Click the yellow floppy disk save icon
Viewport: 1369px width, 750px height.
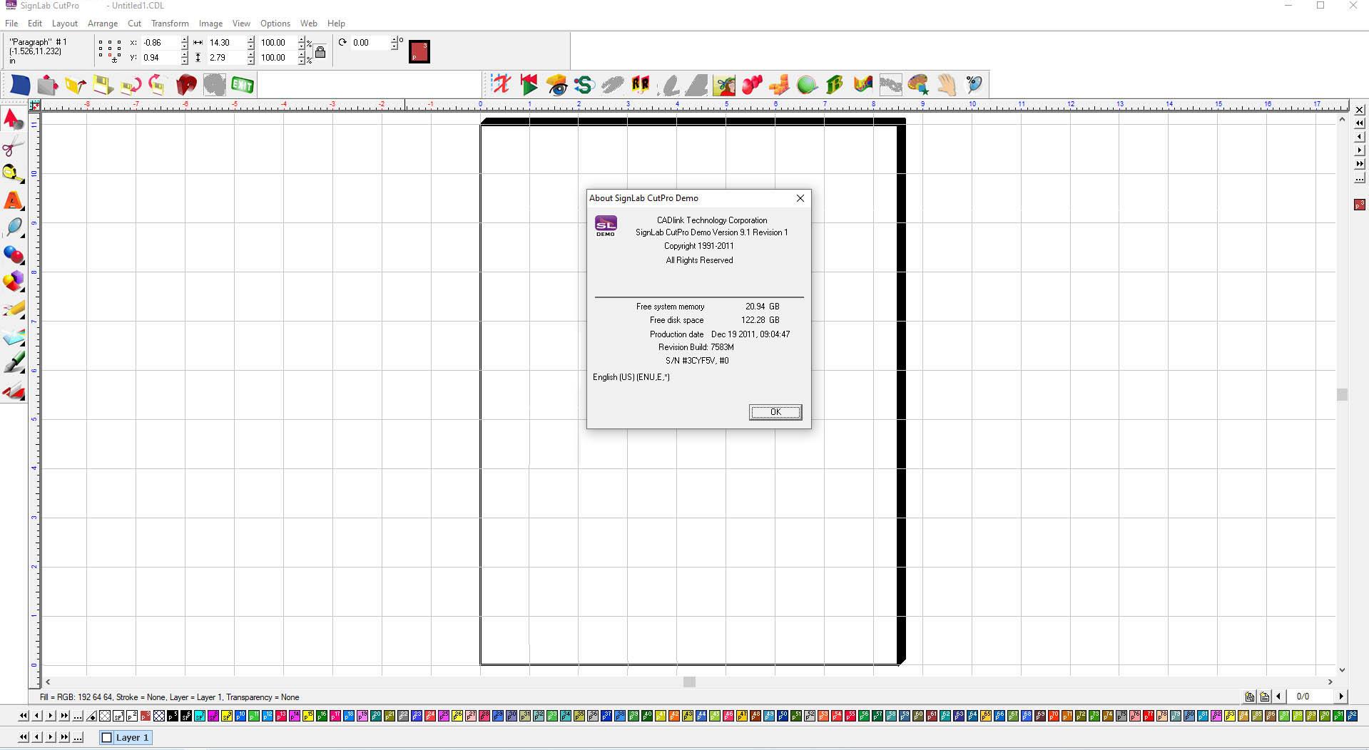tap(103, 86)
